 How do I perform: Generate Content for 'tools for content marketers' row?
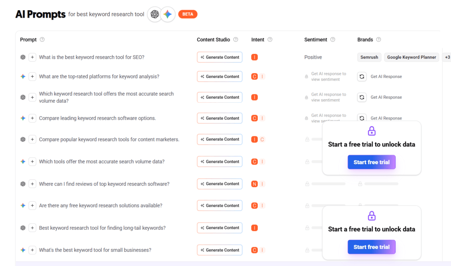point(220,139)
